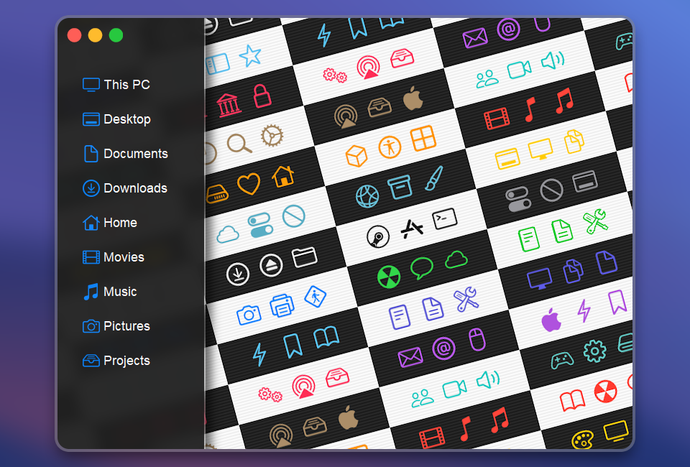
Task: Select the Desktop sidebar entry
Action: 116,119
